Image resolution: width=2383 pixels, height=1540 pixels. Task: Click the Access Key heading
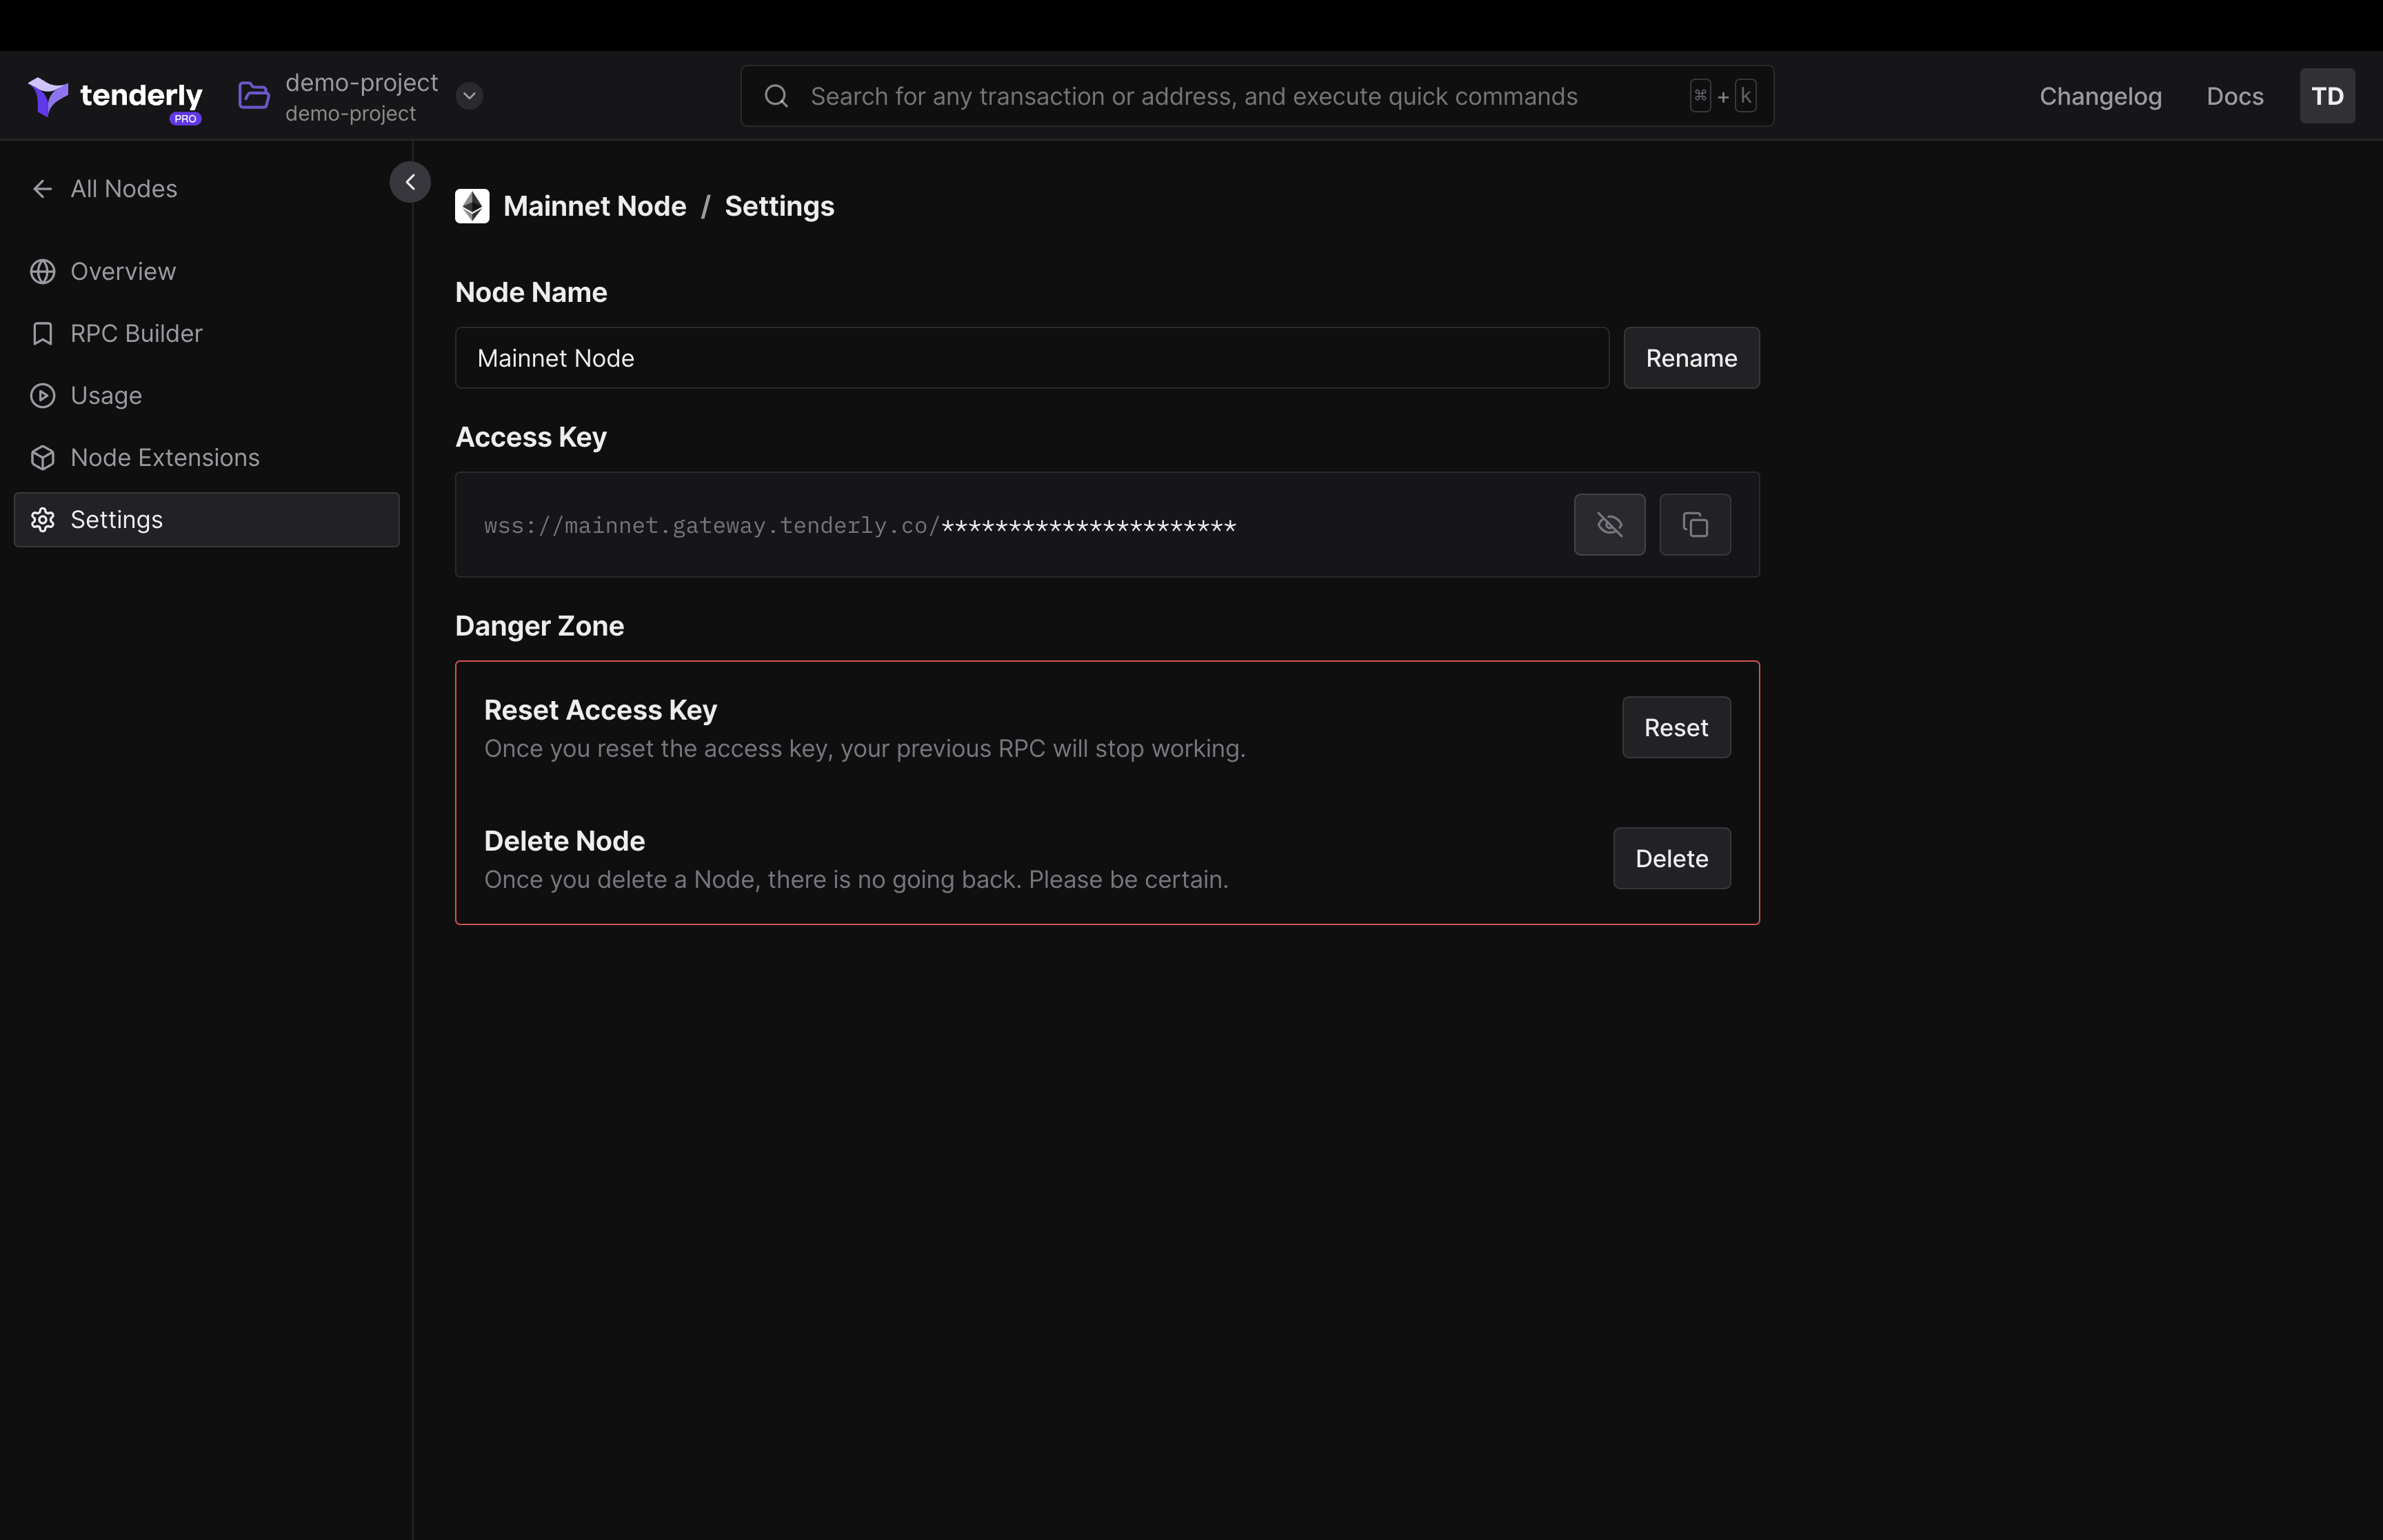point(531,437)
